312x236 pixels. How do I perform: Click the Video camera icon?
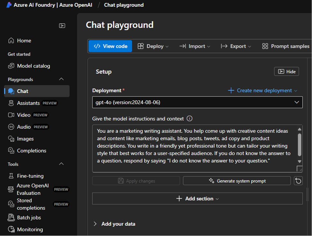point(11,115)
